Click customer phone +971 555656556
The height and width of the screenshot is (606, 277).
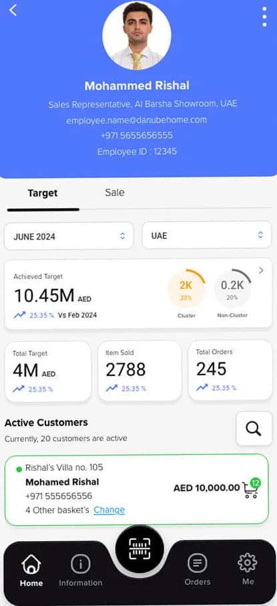pos(59,496)
